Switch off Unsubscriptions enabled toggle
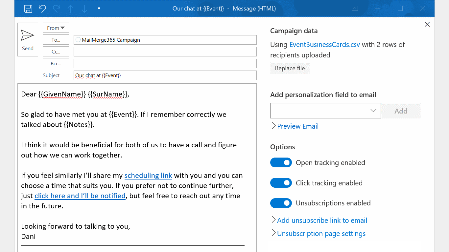Viewport: 449px width, 252px height. point(281,203)
